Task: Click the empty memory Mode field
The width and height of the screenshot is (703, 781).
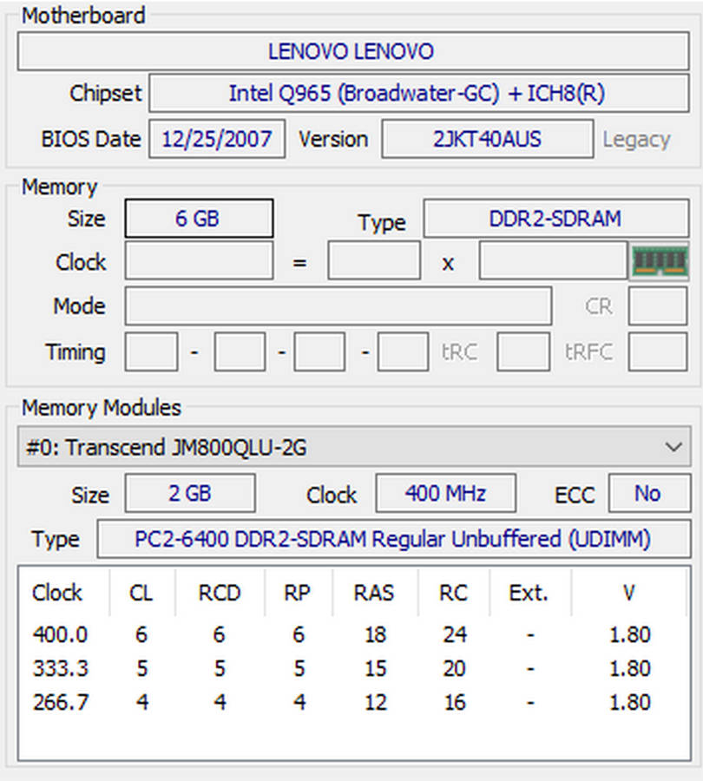Action: tap(338, 306)
